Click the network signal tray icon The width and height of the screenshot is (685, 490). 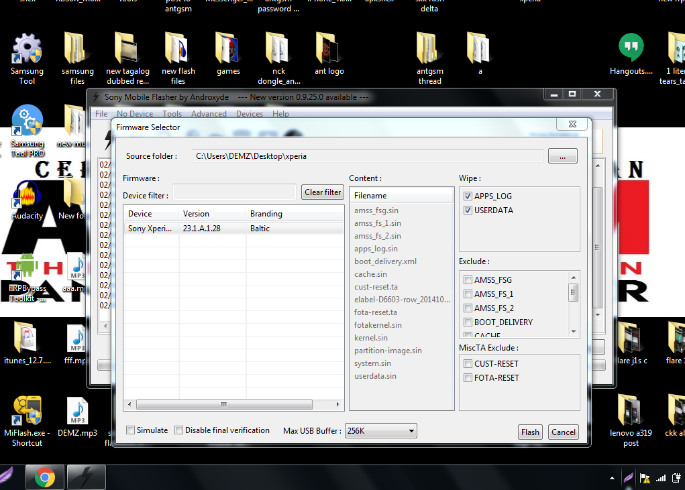(x=661, y=478)
